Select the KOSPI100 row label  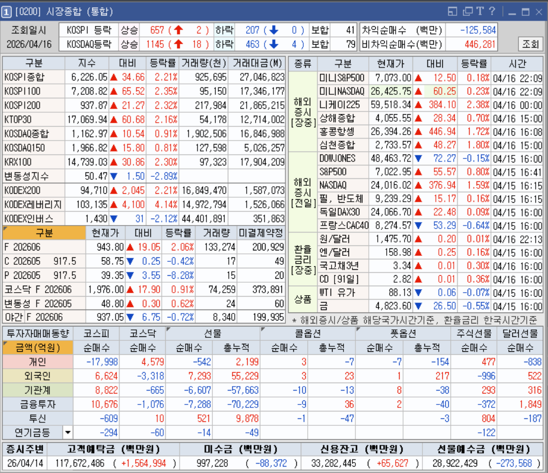(x=34, y=91)
